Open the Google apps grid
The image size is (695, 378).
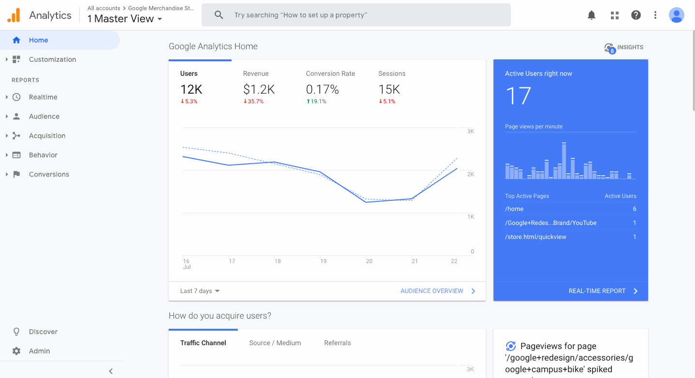615,15
